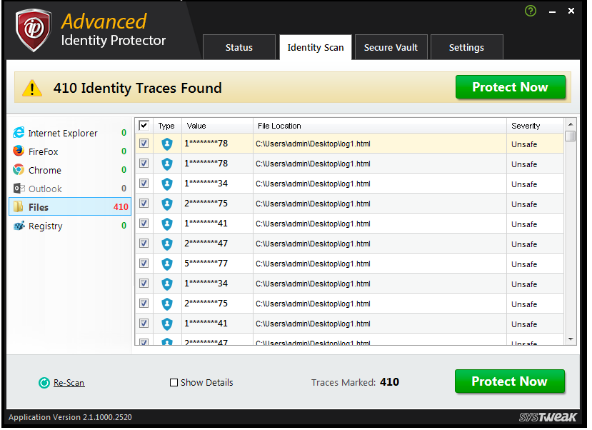Sort by the Type column header
Image resolution: width=592 pixels, height=430 pixels.
point(166,126)
